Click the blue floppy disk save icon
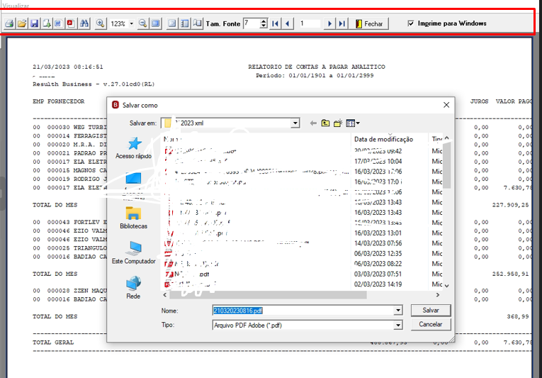The height and width of the screenshot is (378, 542). [34, 23]
